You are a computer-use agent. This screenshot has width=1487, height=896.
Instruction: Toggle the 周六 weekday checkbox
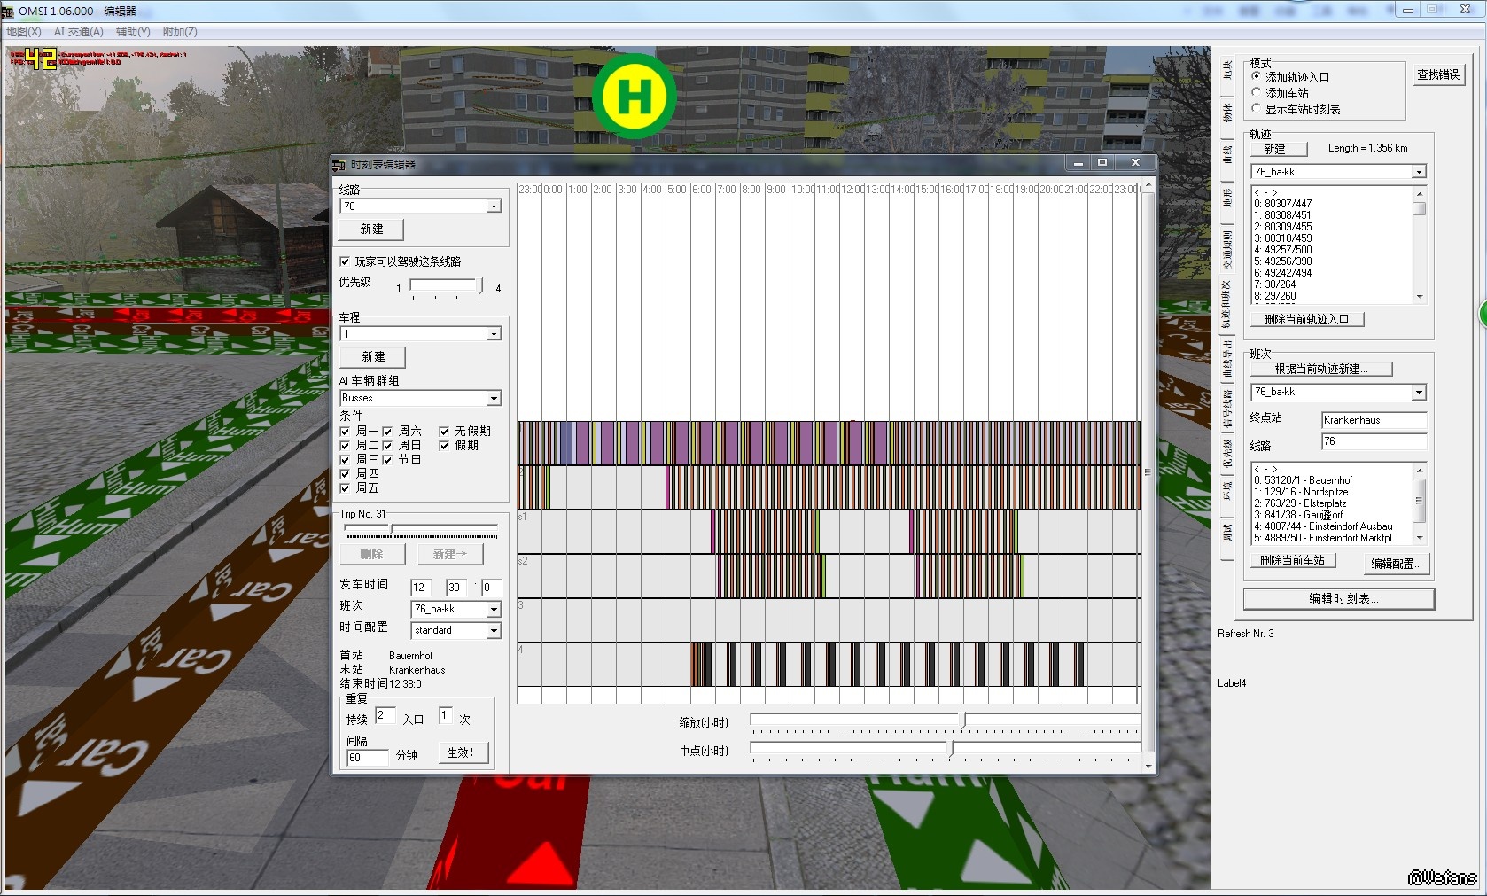click(387, 432)
